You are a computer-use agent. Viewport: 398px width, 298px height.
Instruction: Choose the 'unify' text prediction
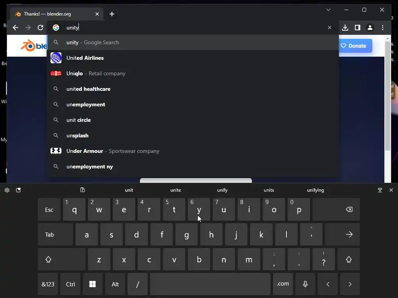click(x=222, y=190)
